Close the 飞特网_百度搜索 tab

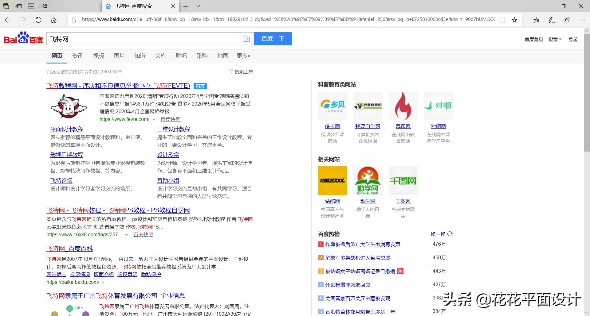(x=173, y=6)
